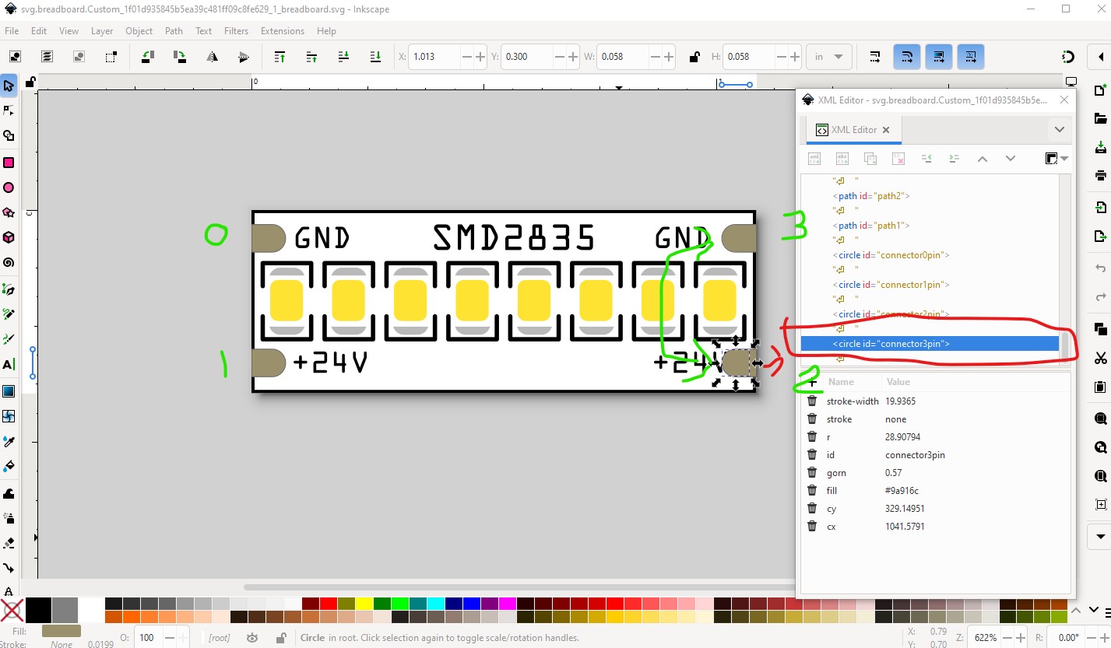Select the Paint Bucket tool
The height and width of the screenshot is (648, 1111).
(9, 467)
